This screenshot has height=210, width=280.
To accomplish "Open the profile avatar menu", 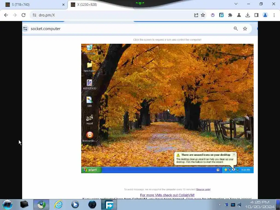I will coord(265,15).
